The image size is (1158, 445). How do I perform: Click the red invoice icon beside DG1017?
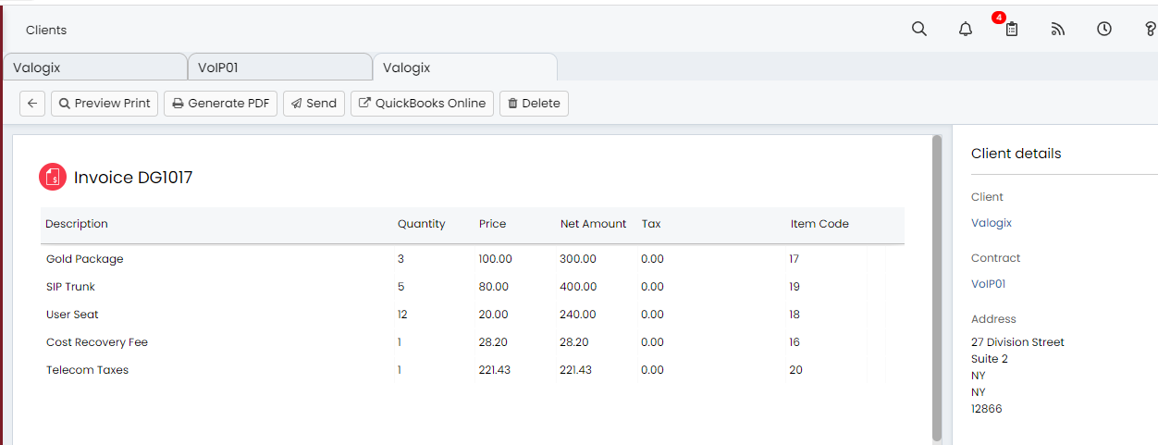point(53,177)
